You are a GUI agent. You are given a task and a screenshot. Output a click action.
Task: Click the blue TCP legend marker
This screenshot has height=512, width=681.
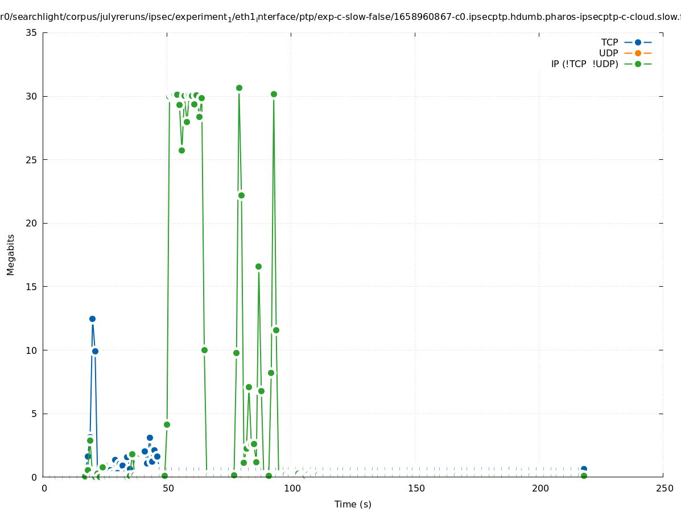638,42
